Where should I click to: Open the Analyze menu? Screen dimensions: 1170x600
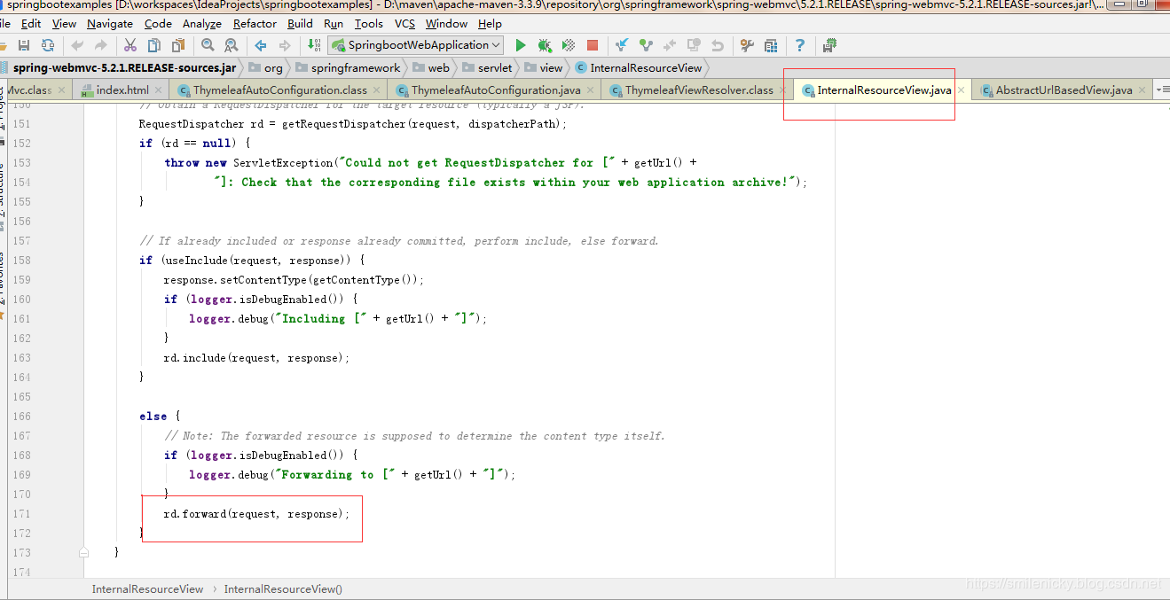[x=202, y=24]
